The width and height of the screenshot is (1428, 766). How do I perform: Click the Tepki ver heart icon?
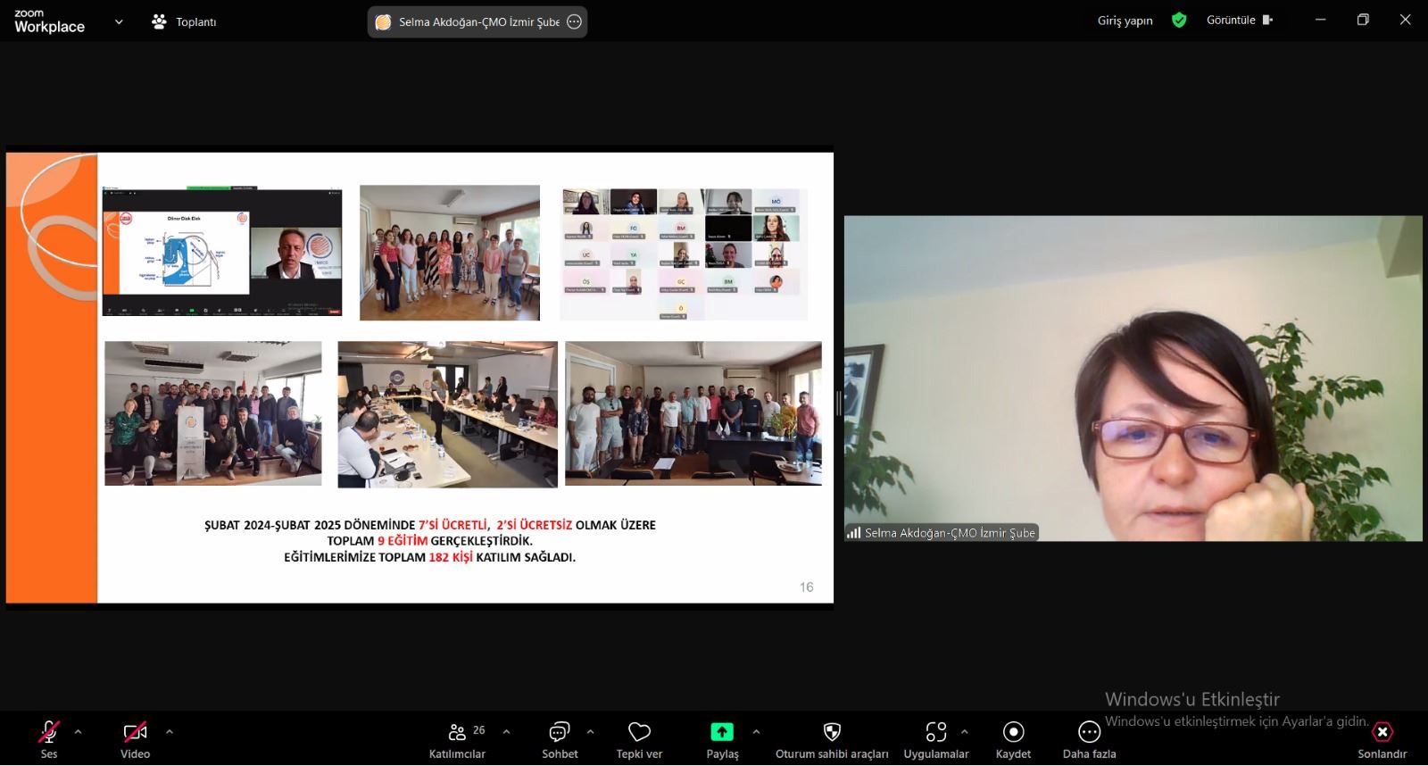639,733
